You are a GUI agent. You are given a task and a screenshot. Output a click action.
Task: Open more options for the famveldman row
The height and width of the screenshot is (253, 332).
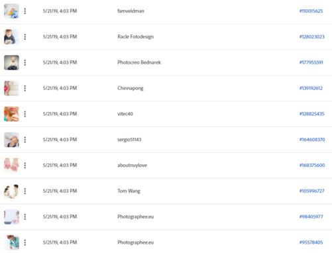25,11
